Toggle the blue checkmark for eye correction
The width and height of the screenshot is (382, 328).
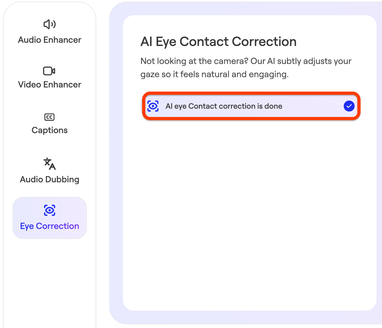(x=349, y=106)
